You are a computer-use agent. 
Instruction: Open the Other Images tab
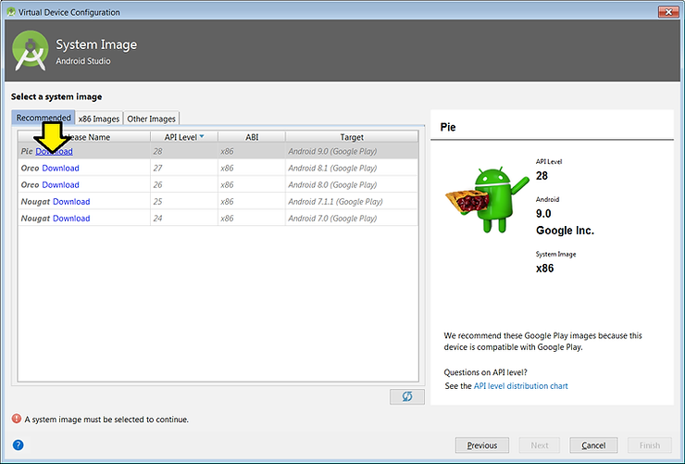coord(151,119)
